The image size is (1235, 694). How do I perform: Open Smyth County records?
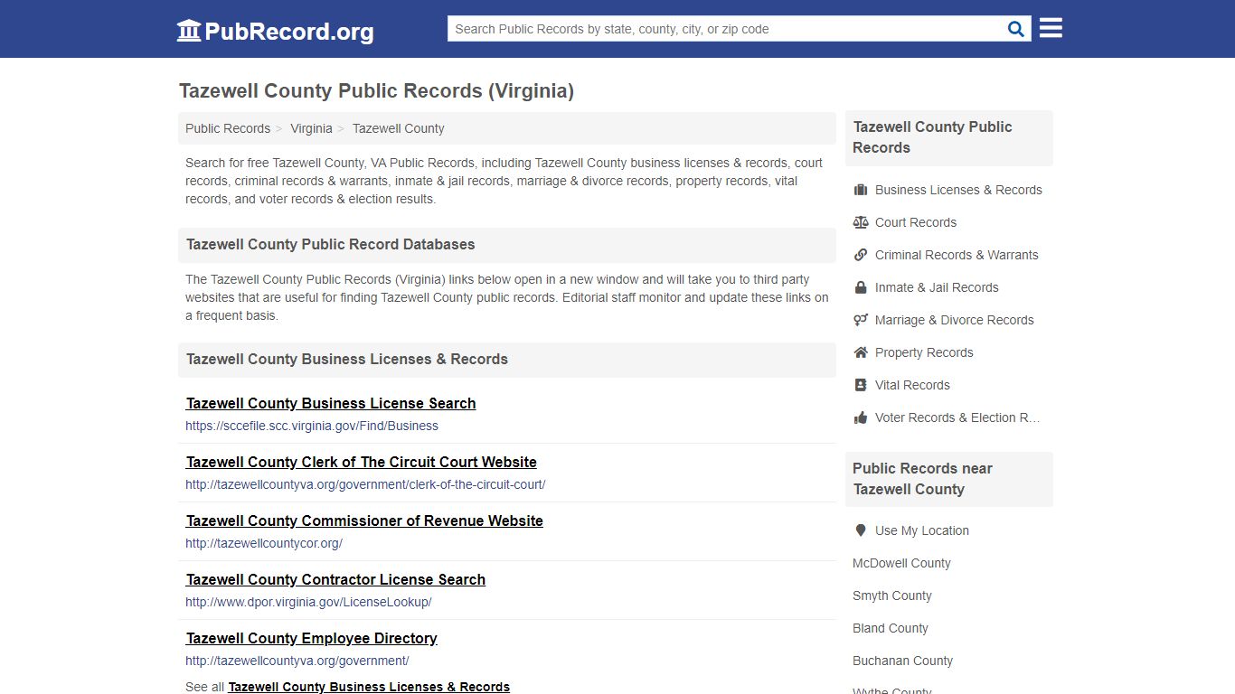pos(892,596)
